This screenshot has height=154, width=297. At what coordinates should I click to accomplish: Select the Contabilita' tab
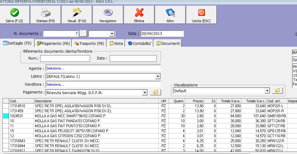click(x=140, y=44)
